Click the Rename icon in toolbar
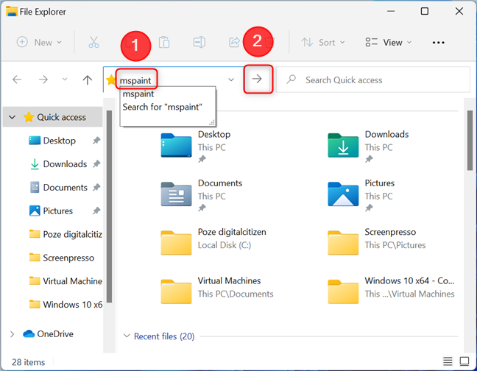Image resolution: width=477 pixels, height=371 pixels. 199,42
